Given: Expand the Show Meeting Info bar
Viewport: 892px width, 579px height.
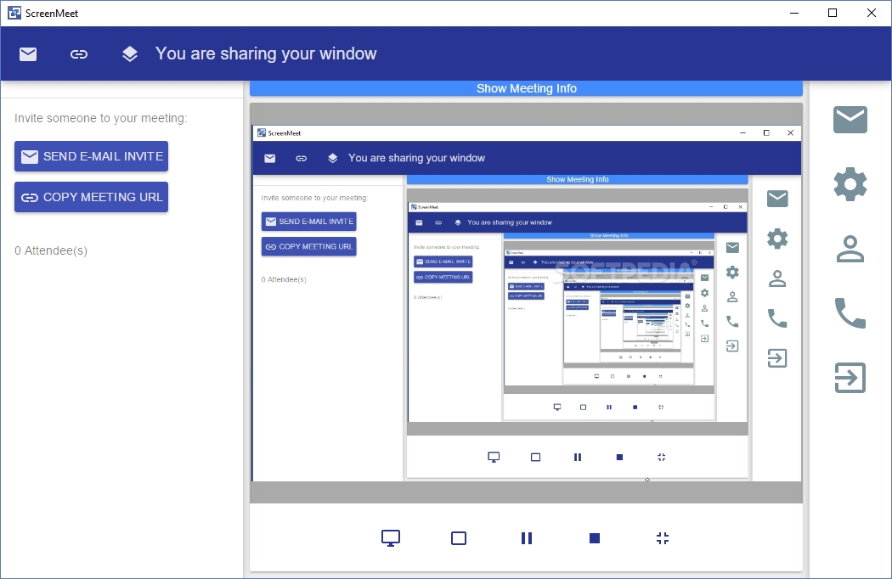Looking at the screenshot, I should click(x=526, y=88).
